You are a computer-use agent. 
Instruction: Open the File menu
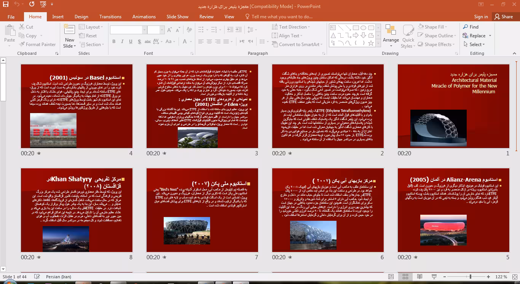(11, 17)
